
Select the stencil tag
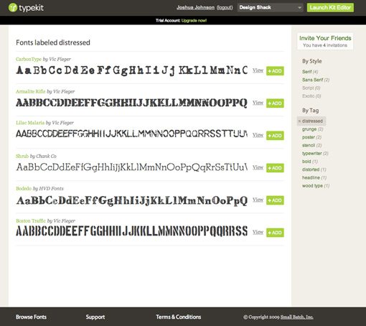[x=309, y=145]
